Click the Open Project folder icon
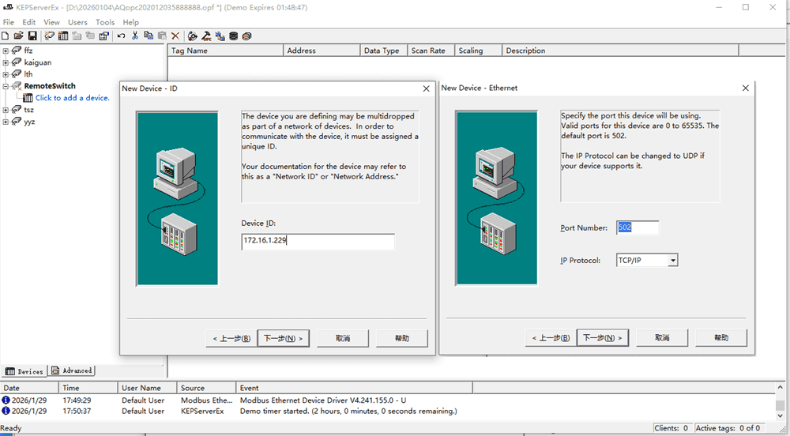 pyautogui.click(x=18, y=36)
